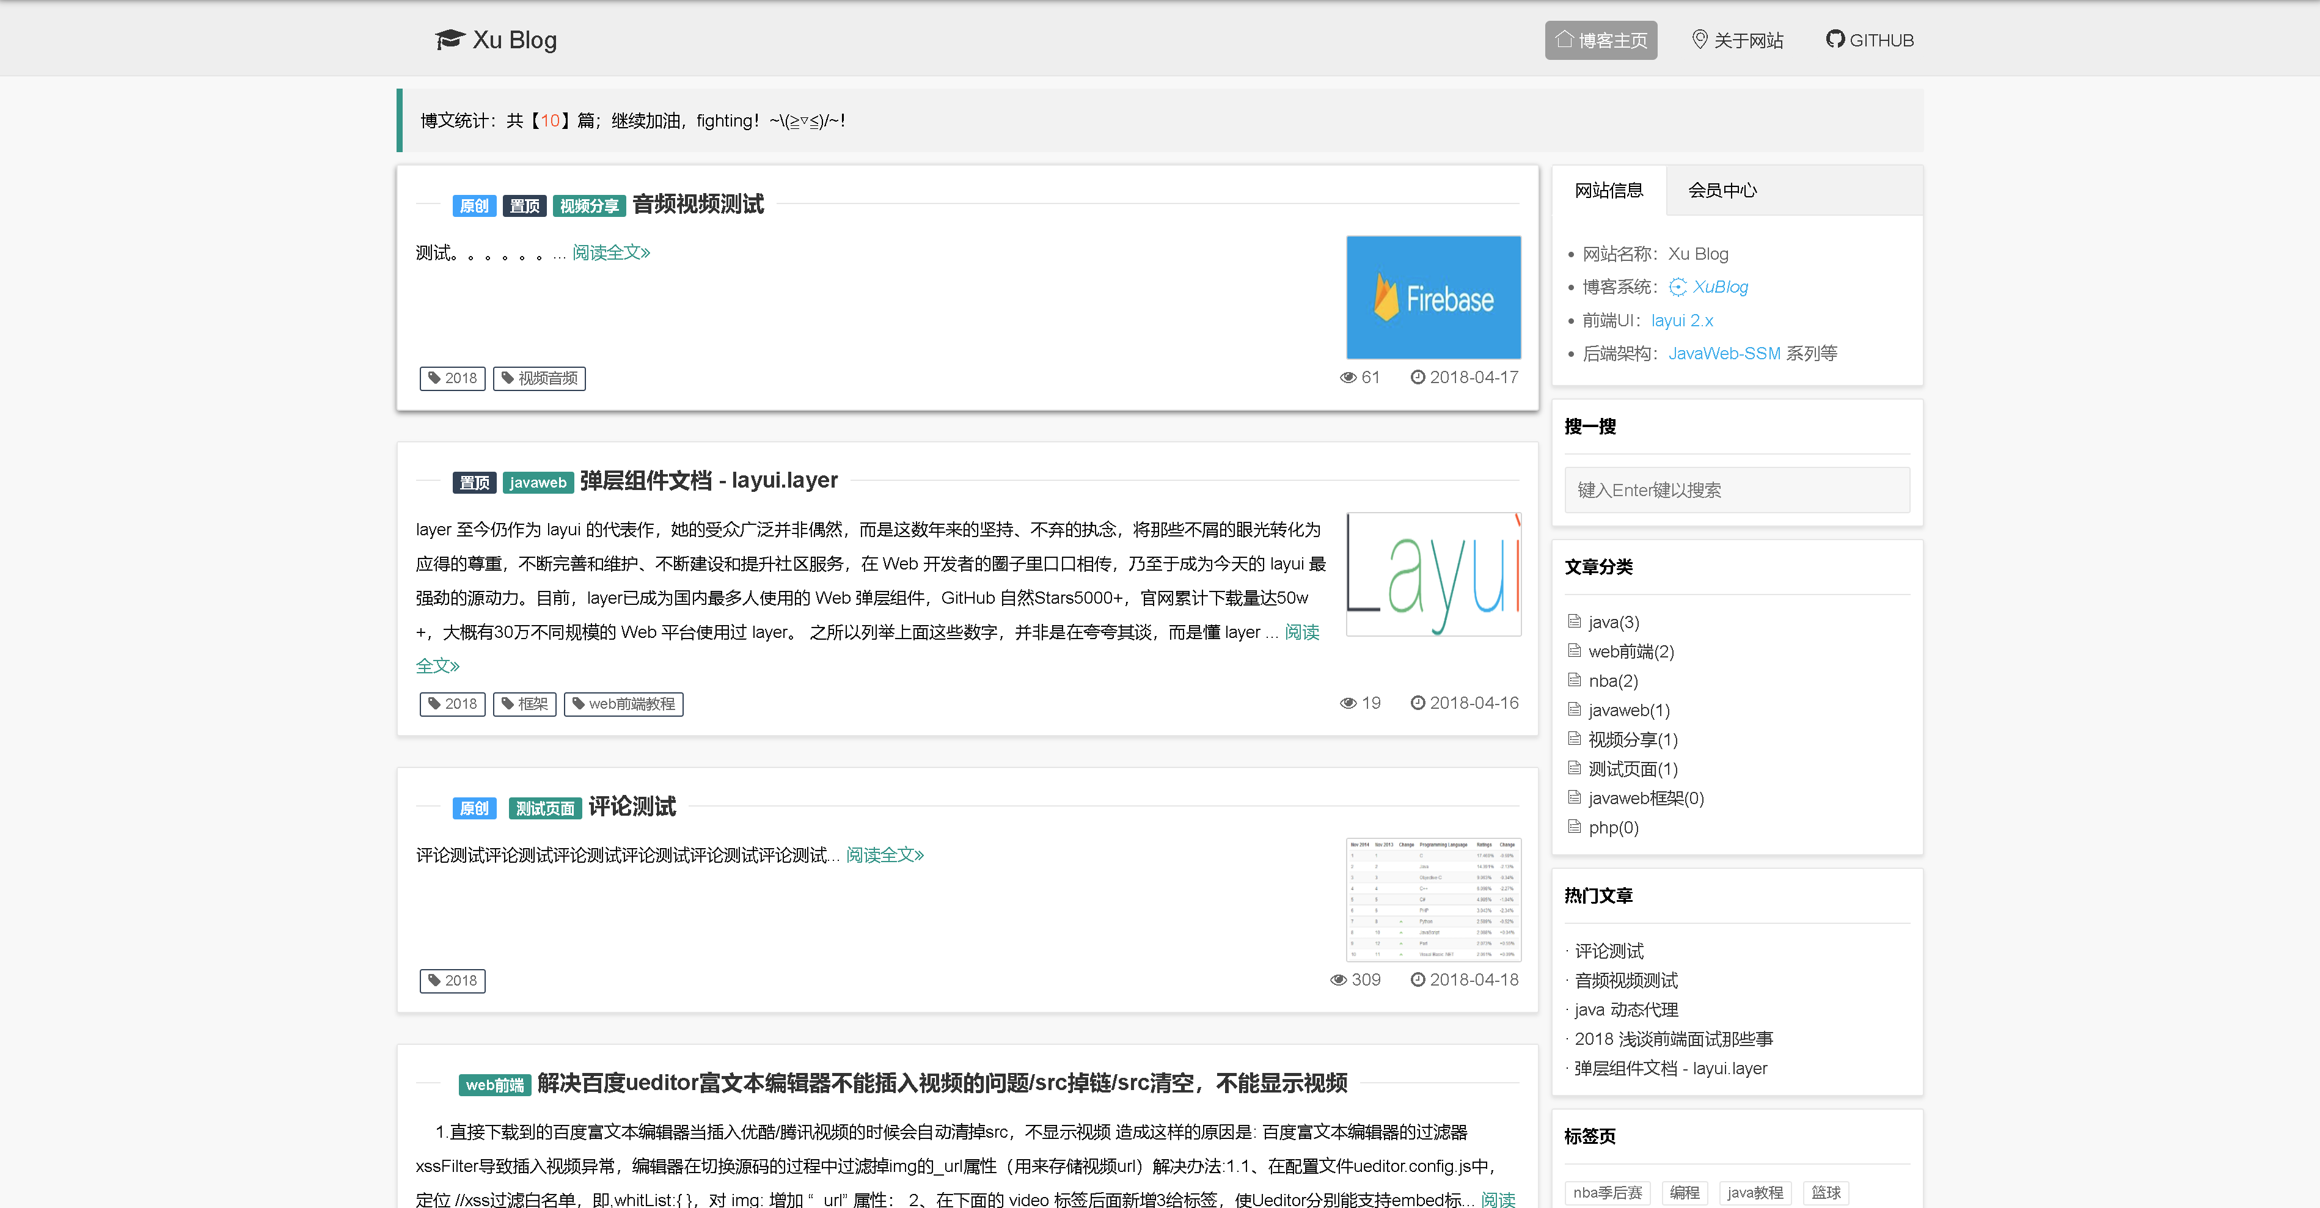Image resolution: width=2320 pixels, height=1208 pixels.
Task: Click the 框架 tag on layui article
Action: pos(524,703)
